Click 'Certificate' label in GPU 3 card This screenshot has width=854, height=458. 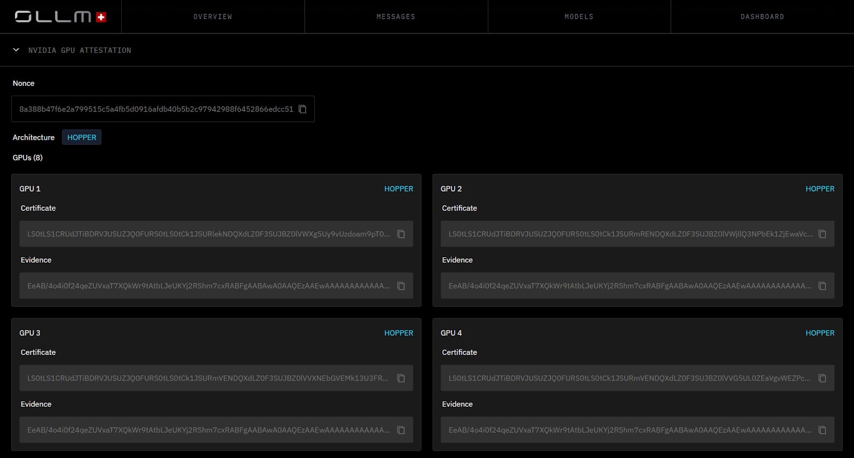tap(38, 352)
